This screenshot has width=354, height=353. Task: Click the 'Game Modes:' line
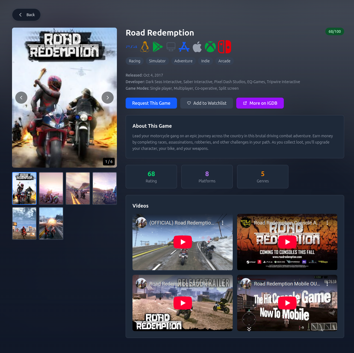182,88
